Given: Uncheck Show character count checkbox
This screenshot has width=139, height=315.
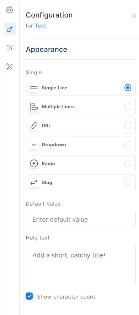Looking at the screenshot, I should tap(29, 296).
